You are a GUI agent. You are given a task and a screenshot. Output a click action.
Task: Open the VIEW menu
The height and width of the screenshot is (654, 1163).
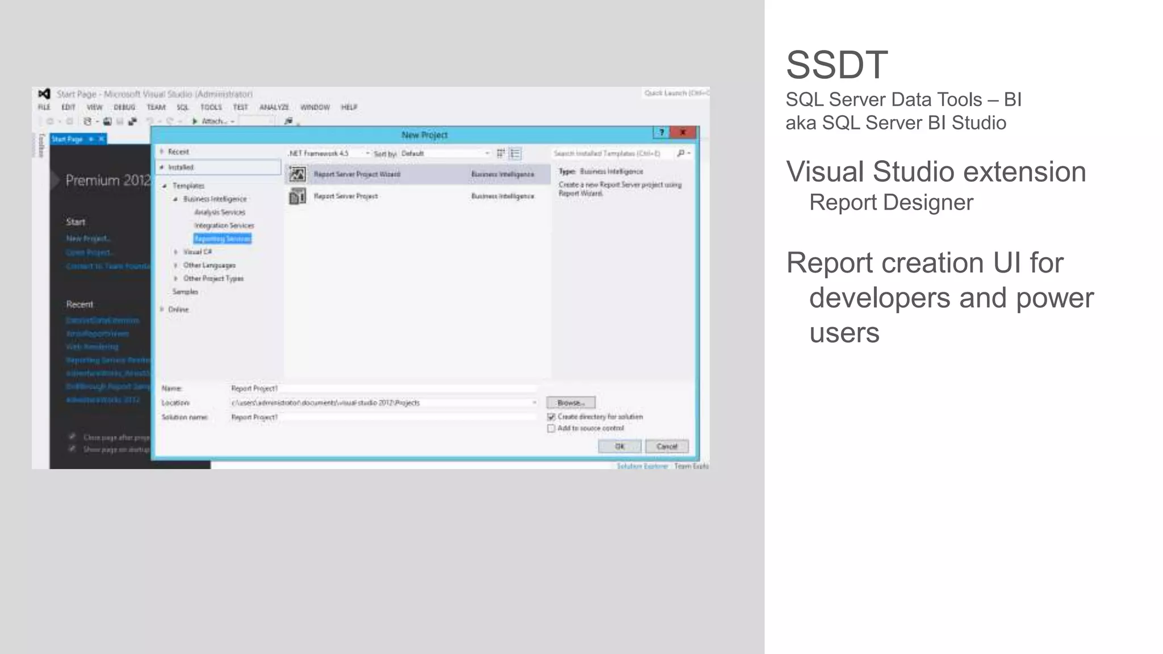[94, 107]
